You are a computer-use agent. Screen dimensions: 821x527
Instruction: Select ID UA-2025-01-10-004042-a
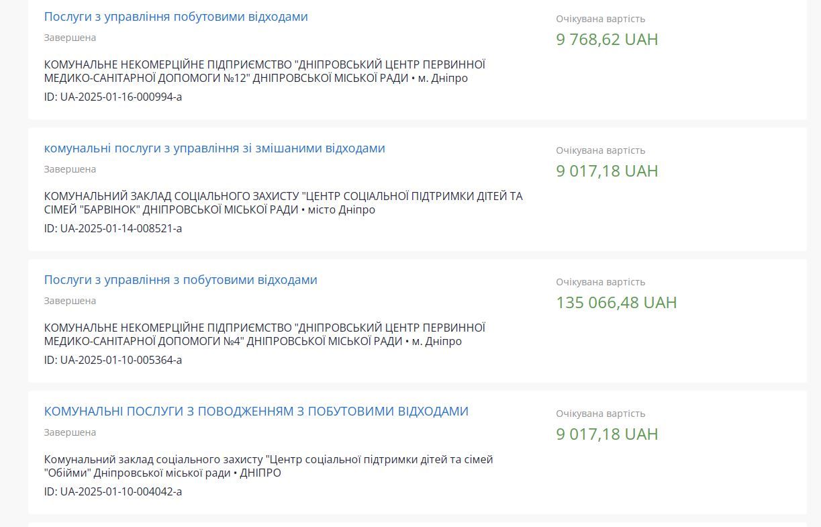click(111, 491)
